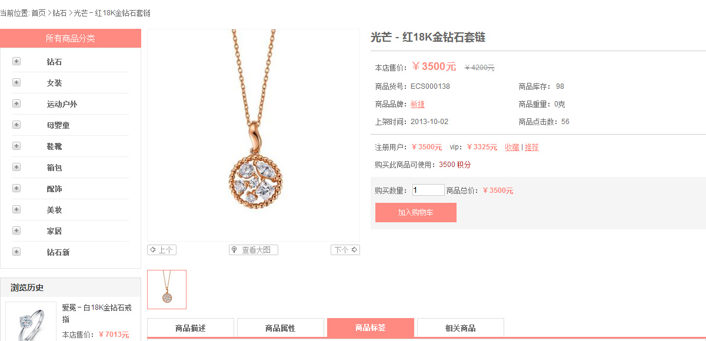Select the necklace thumbnail below main image
706x341 pixels.
[x=166, y=289]
